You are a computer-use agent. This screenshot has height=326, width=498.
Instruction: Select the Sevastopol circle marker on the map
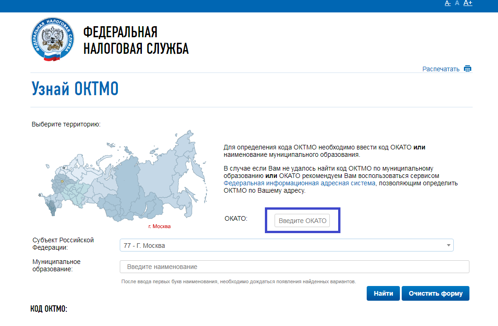pyautogui.click(x=40, y=195)
